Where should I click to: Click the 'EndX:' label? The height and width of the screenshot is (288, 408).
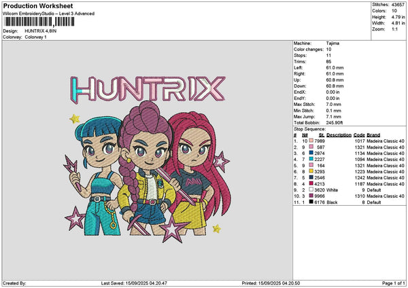[300, 92]
